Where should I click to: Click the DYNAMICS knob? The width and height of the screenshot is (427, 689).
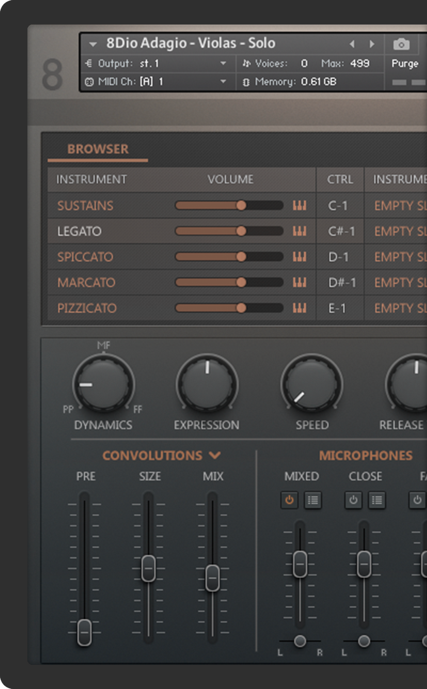[103, 384]
